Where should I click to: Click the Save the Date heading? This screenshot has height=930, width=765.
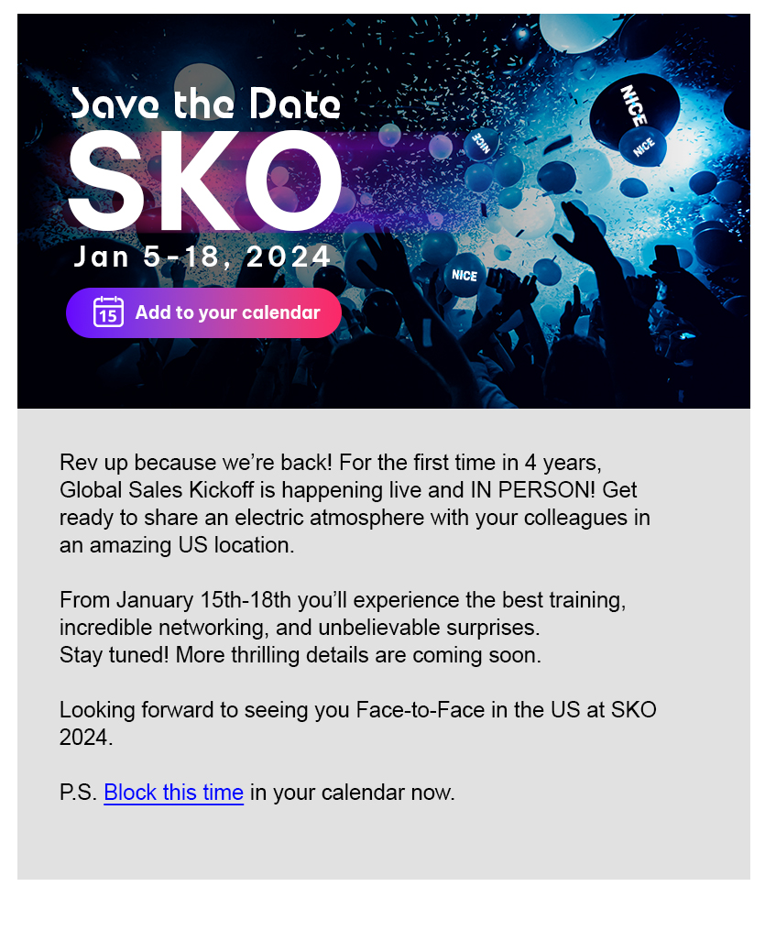[205, 104]
